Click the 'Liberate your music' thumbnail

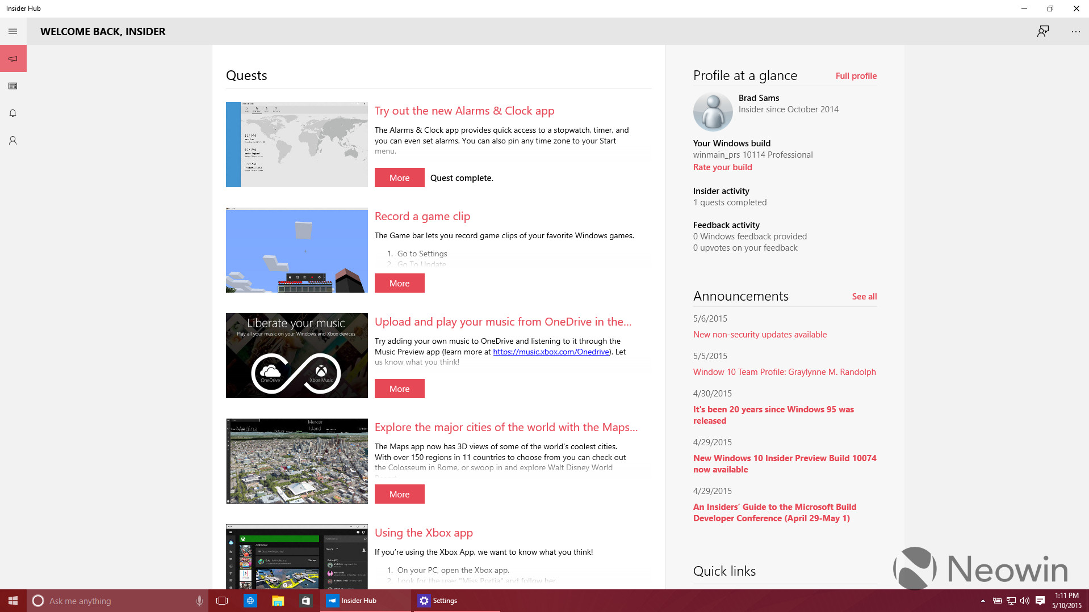[x=297, y=356]
